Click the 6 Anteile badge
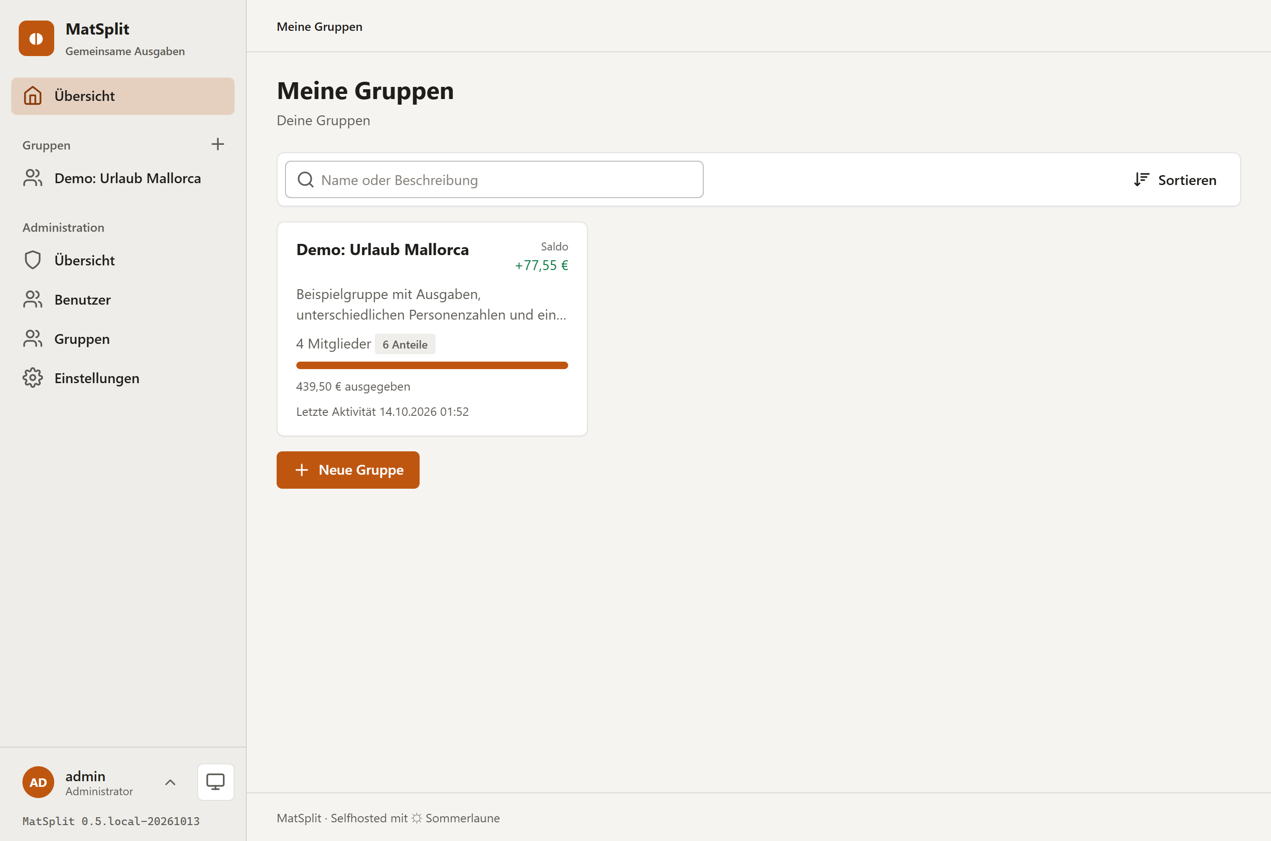 pos(405,344)
